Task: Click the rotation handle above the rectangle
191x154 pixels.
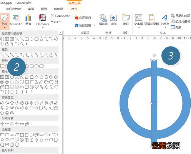Action: point(154,56)
